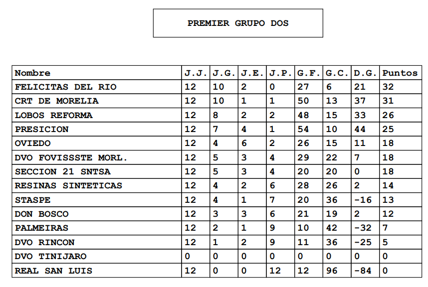Select the Nombre column header
The height and width of the screenshot is (287, 428).
coord(33,73)
